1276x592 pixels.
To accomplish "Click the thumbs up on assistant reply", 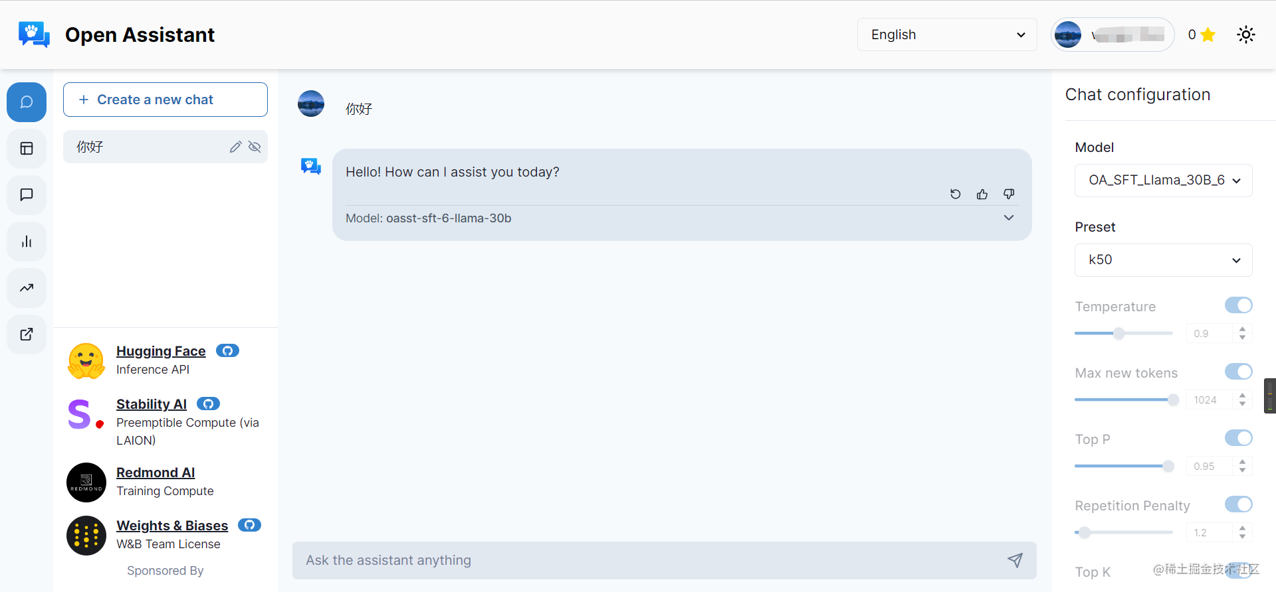I will click(x=982, y=194).
